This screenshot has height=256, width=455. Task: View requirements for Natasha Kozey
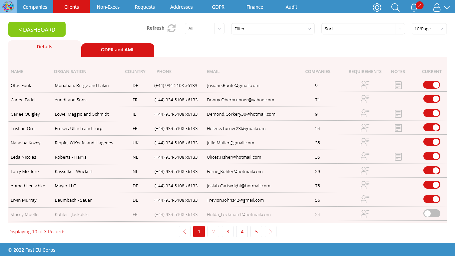[365, 142]
